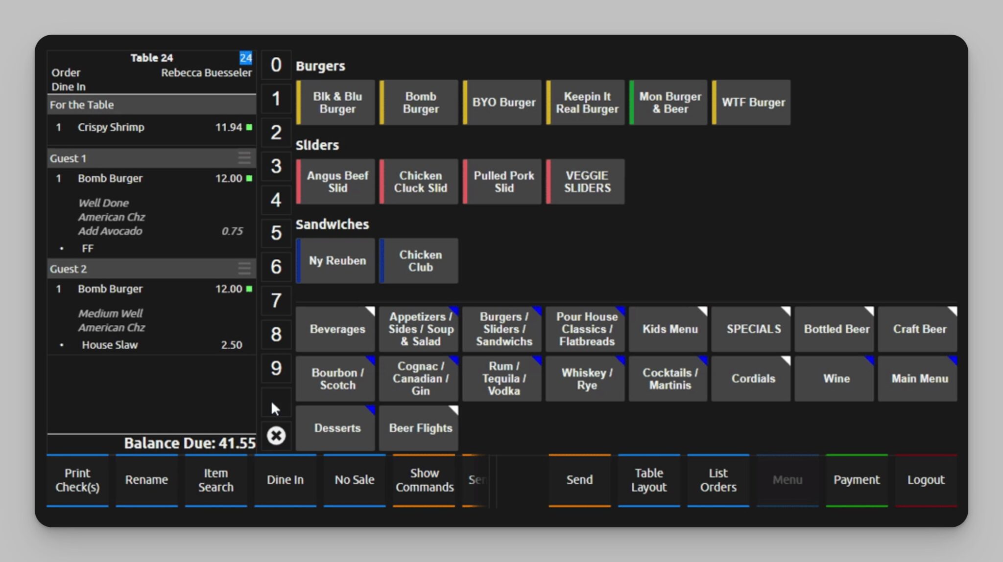Select the House Slaw side line
The height and width of the screenshot is (562, 1003).
coord(110,345)
